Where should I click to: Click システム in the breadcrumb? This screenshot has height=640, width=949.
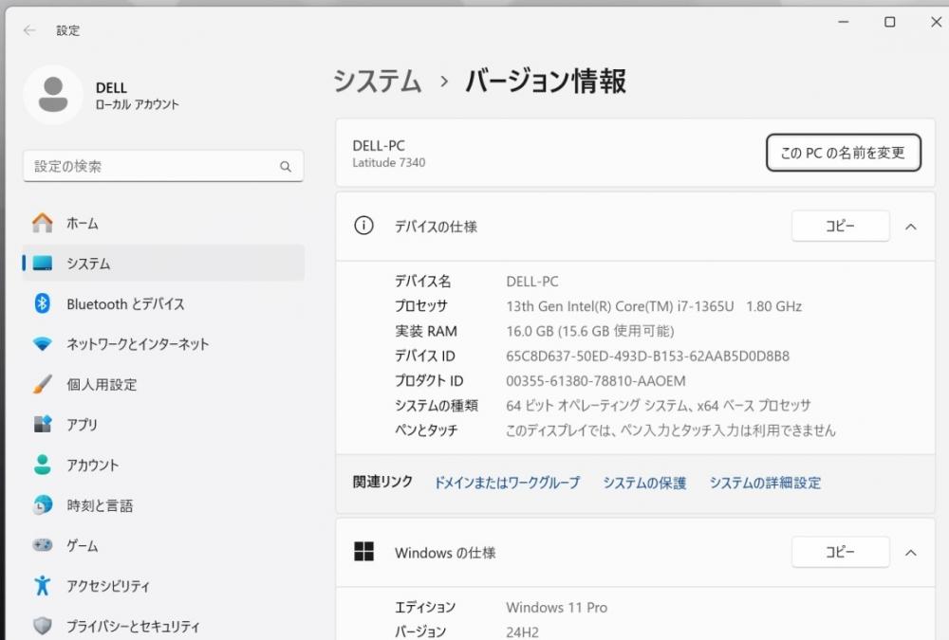(377, 81)
